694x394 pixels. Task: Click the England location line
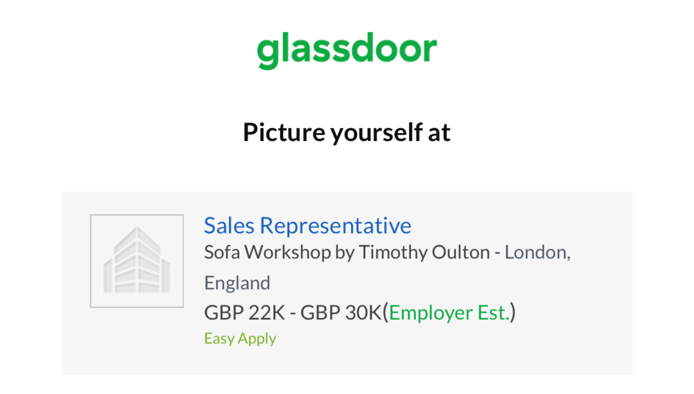pos(237,283)
